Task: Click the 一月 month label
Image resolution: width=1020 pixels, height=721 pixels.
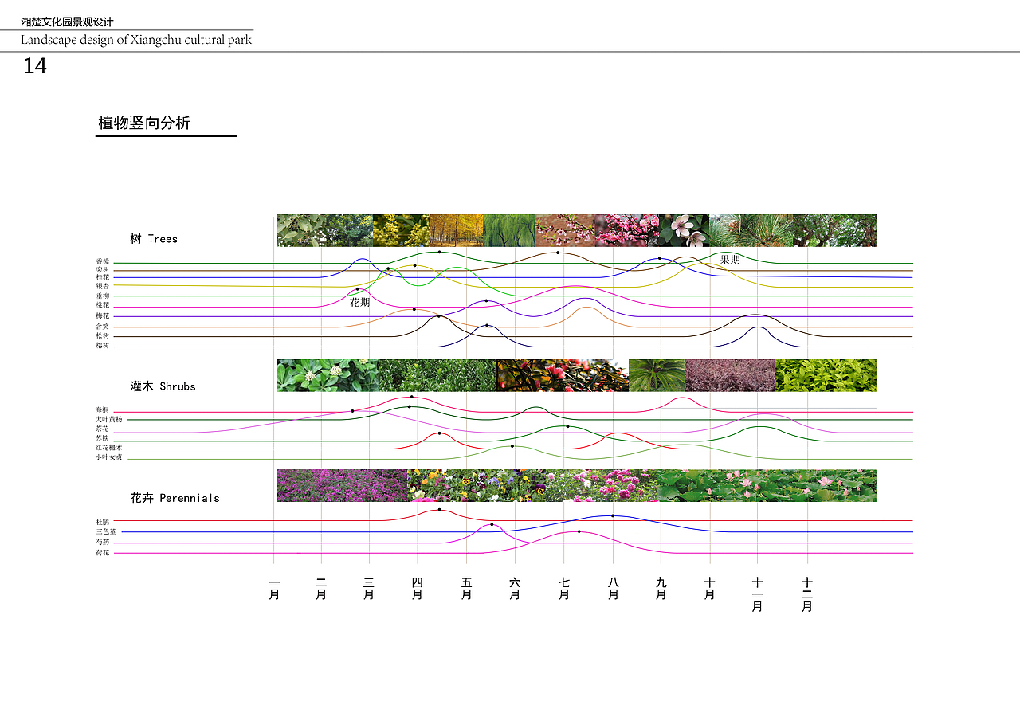Action: (x=274, y=589)
